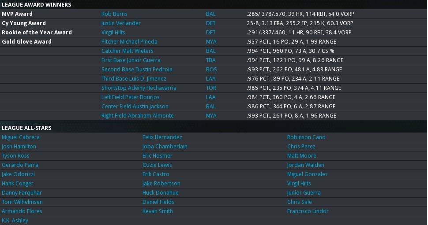Viewport: 428px width, 225px height.
Task: Open Felix Hernandez's player page
Action: coord(162,137)
